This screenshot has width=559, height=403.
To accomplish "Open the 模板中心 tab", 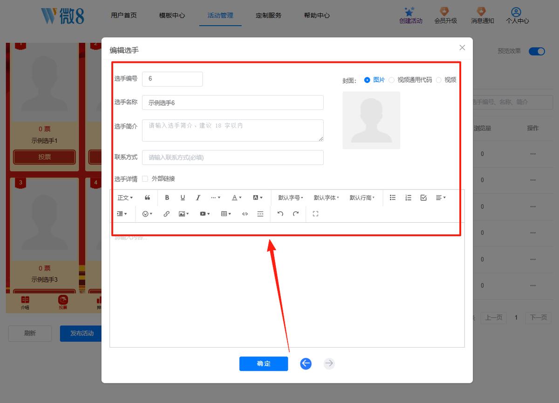I will [172, 15].
